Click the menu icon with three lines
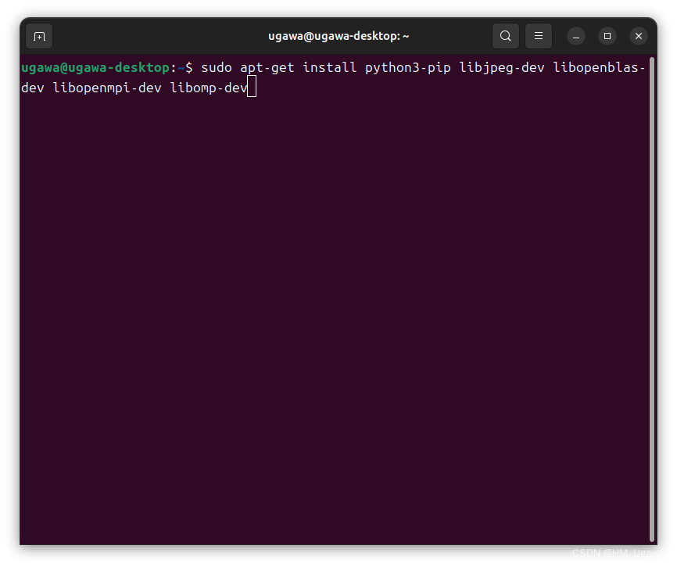This screenshot has width=677, height=567. click(538, 36)
